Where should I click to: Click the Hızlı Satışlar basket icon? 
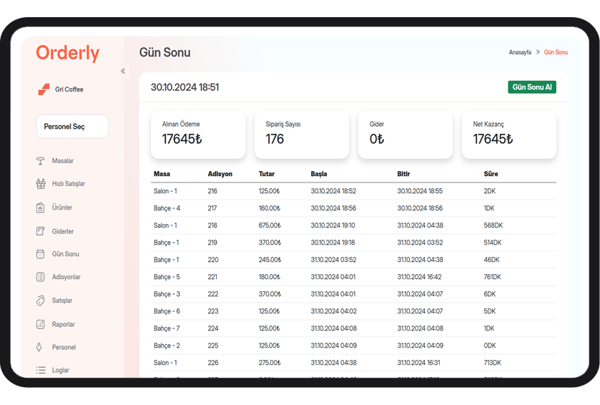pos(41,184)
